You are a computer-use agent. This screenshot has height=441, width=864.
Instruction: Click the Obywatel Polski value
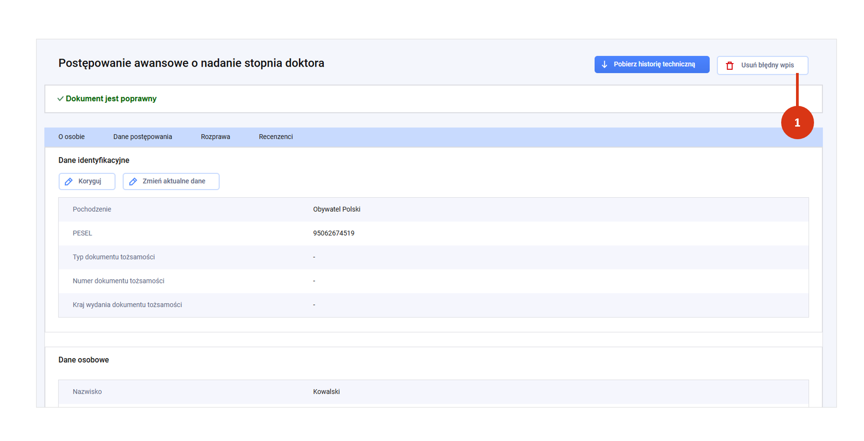(337, 209)
